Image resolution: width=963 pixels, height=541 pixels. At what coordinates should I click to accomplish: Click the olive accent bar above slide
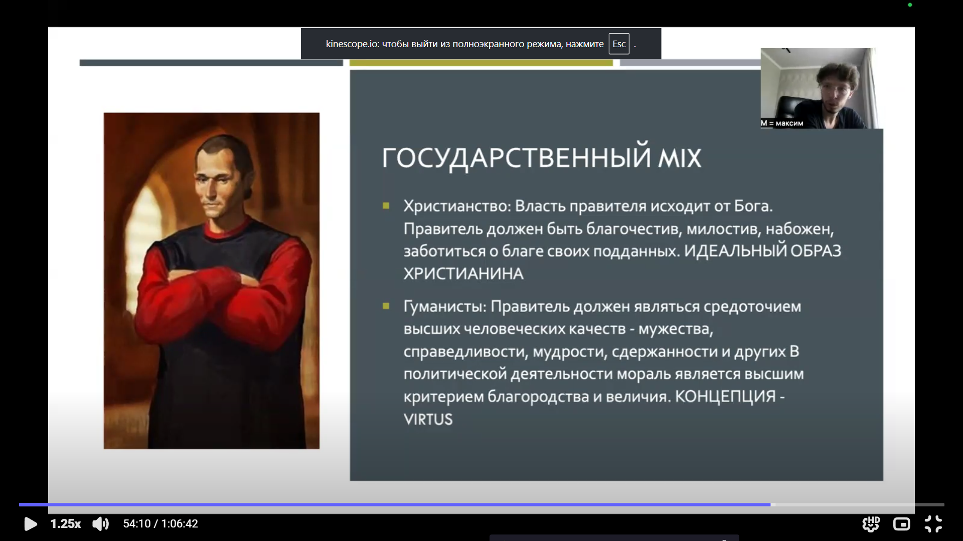click(x=480, y=63)
